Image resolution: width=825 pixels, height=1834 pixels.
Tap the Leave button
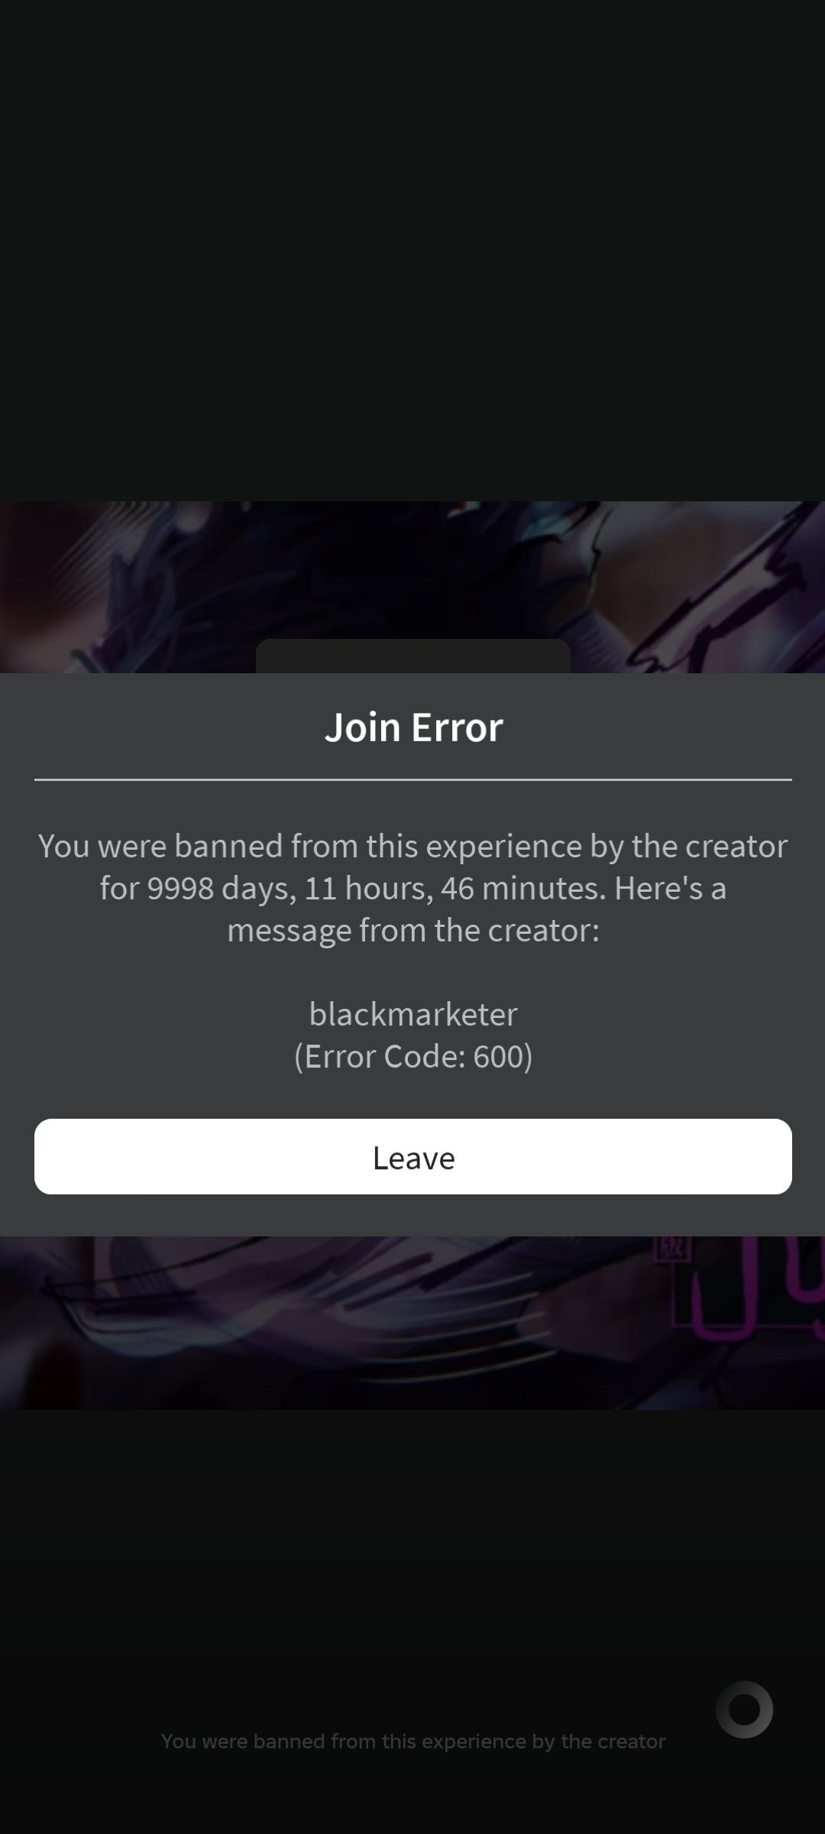click(412, 1156)
